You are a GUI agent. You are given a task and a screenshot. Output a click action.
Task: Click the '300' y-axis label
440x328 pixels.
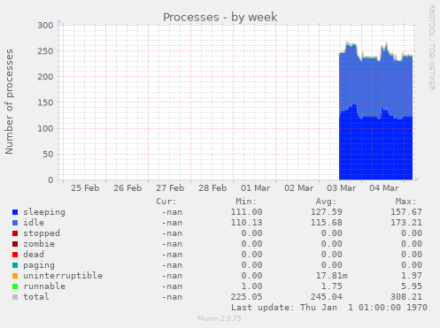45,26
